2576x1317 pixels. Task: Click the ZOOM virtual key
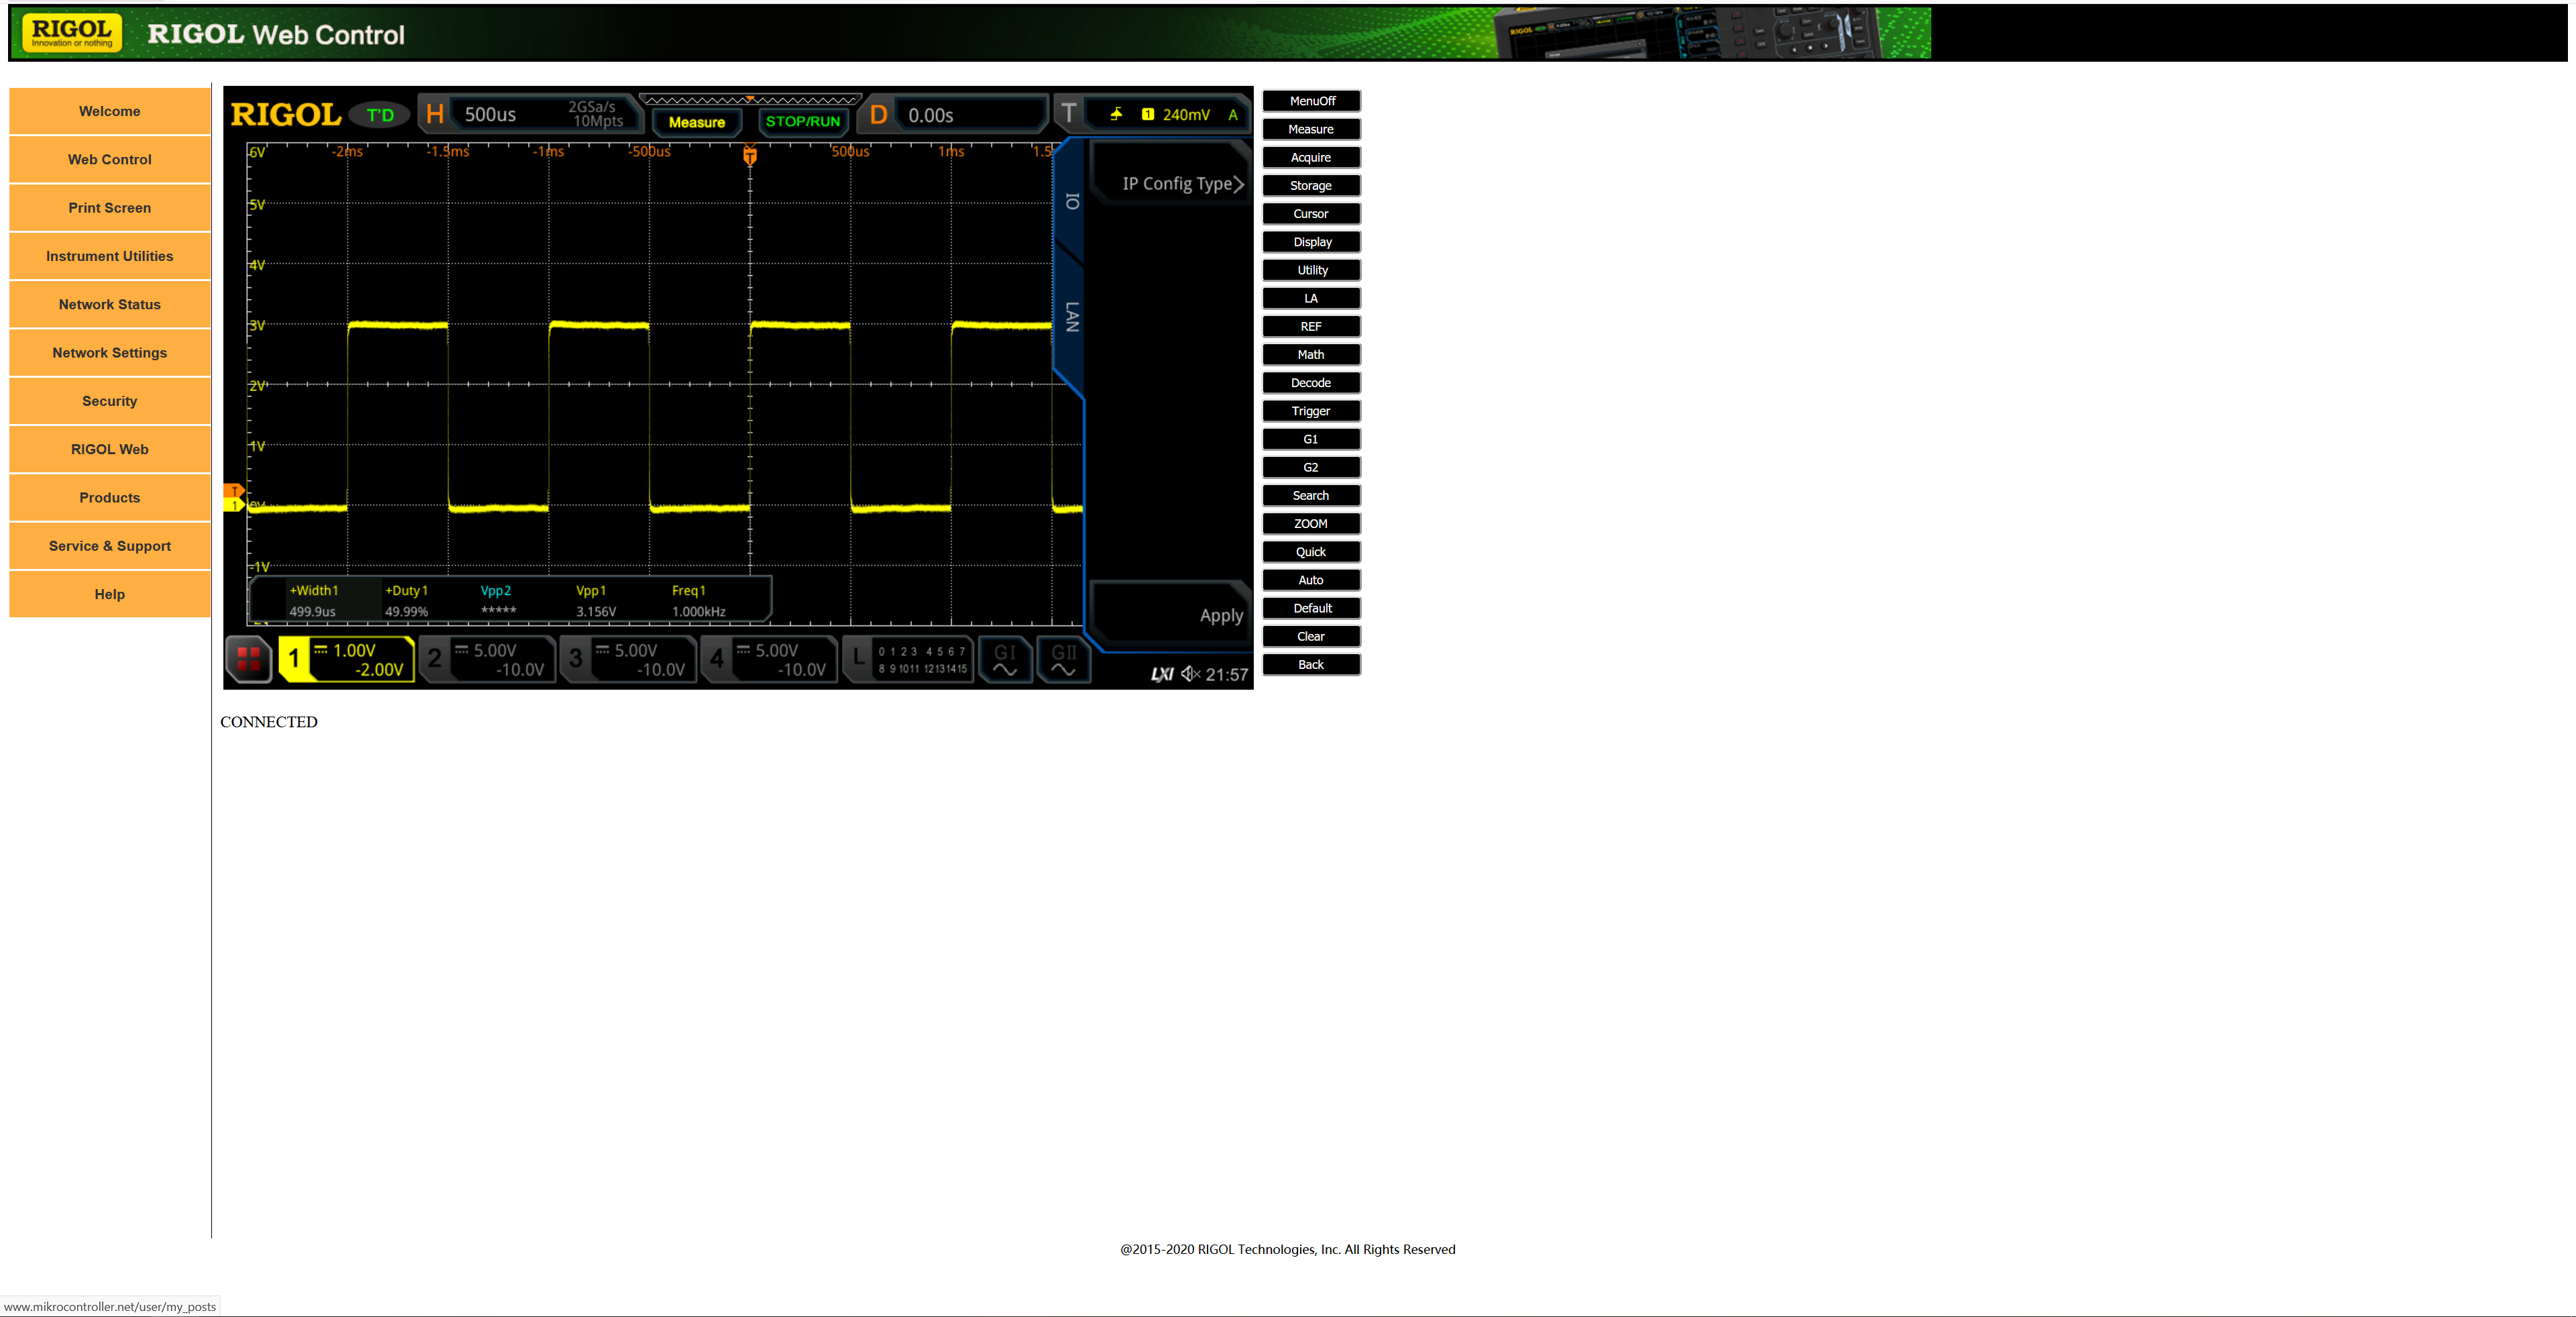coord(1311,523)
